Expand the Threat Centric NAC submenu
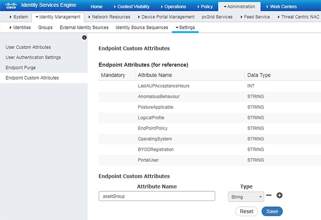 (x=298, y=17)
